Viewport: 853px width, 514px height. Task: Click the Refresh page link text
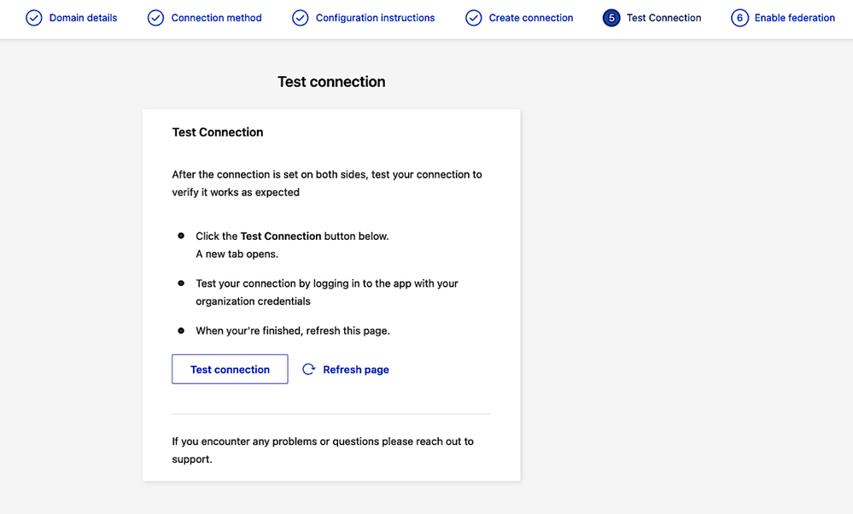356,370
